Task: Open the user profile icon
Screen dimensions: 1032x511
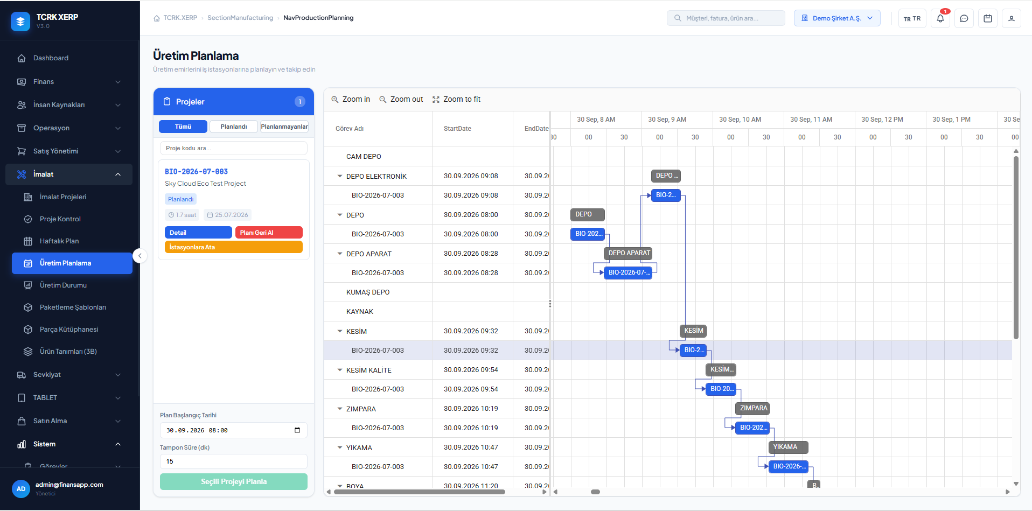Action: click(x=1011, y=18)
